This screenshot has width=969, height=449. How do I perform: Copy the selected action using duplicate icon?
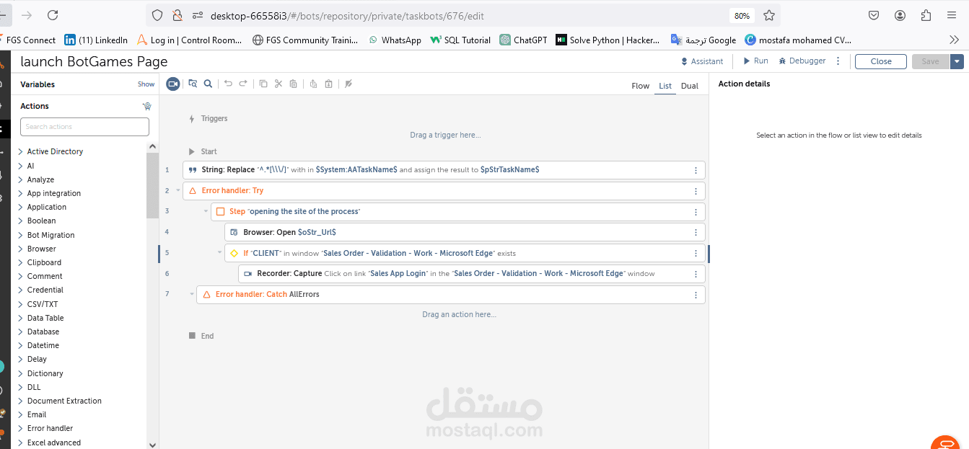coord(263,84)
